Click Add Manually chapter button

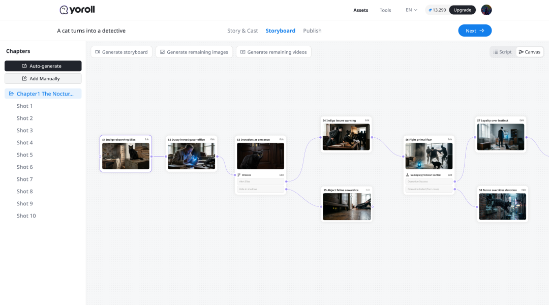pos(43,78)
